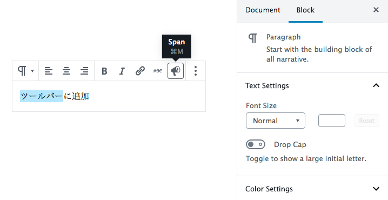This screenshot has width=388, height=200.
Task: Switch to the Document tab
Action: [263, 10]
